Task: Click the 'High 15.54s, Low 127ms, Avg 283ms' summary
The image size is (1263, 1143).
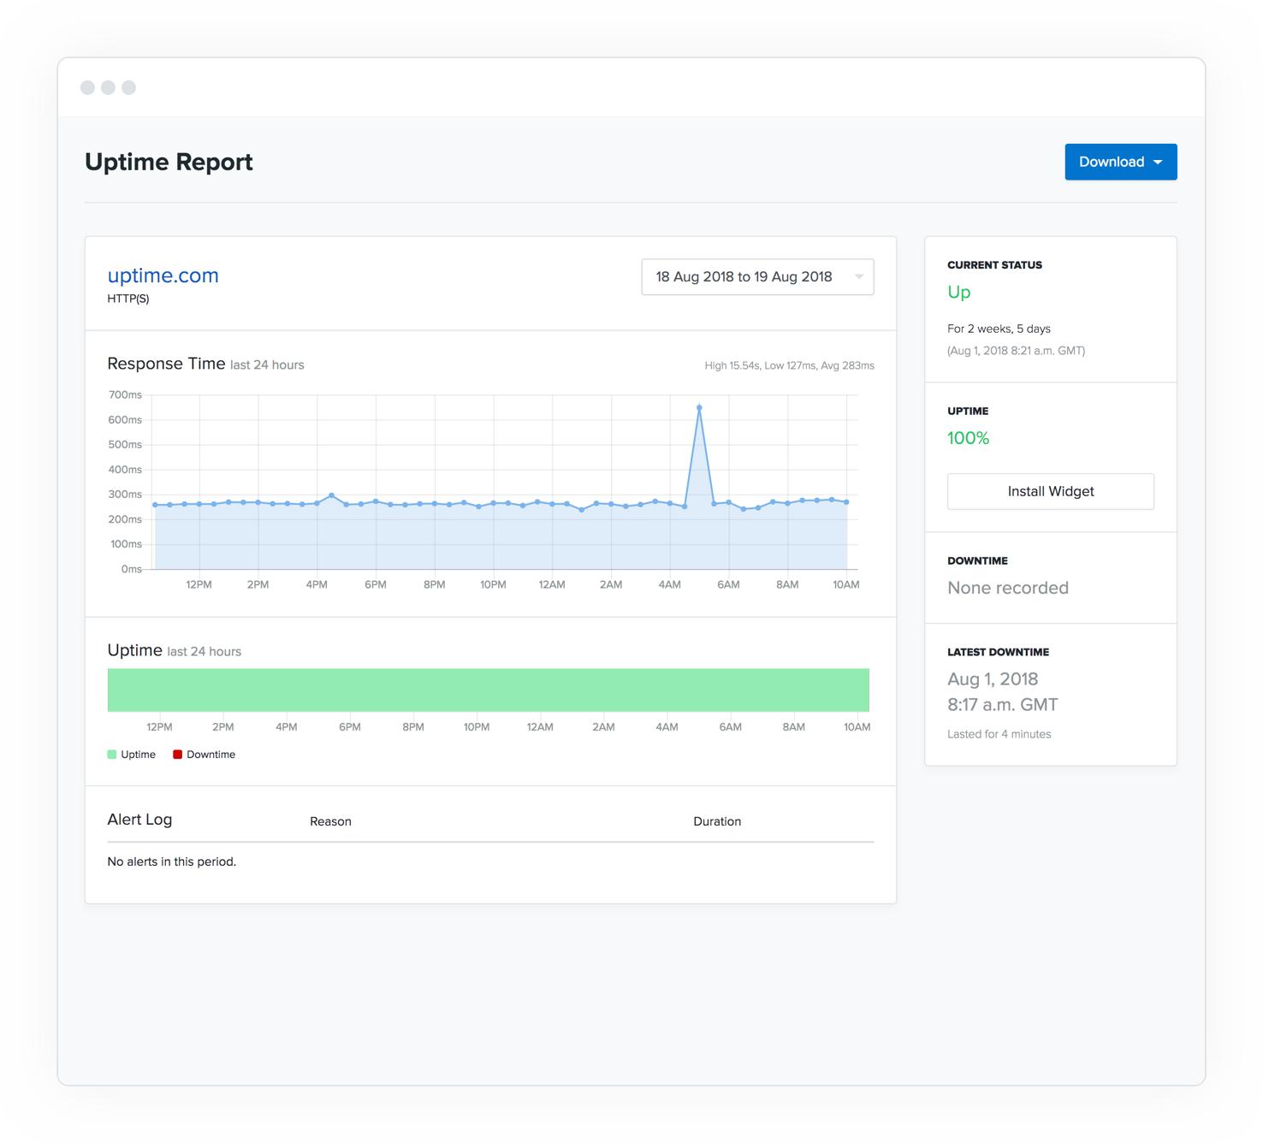Action: [789, 365]
